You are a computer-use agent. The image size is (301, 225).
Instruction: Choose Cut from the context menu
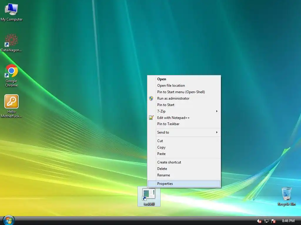point(184,141)
